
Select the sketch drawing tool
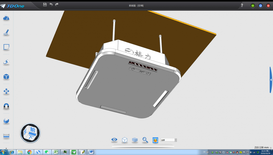(x=6, y=32)
